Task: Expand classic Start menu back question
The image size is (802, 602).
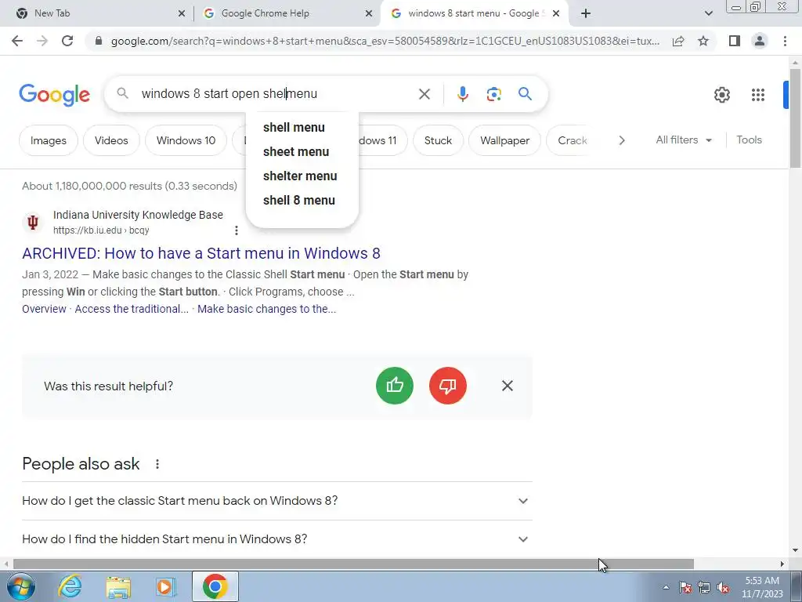Action: (x=277, y=501)
